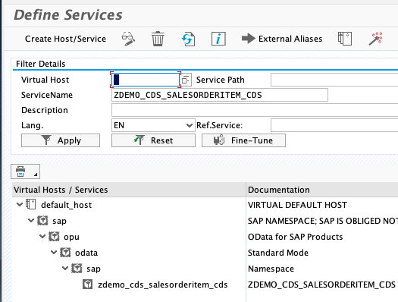The height and width of the screenshot is (302, 398).
Task: Open the information 'i' icon
Action: pyautogui.click(x=218, y=39)
